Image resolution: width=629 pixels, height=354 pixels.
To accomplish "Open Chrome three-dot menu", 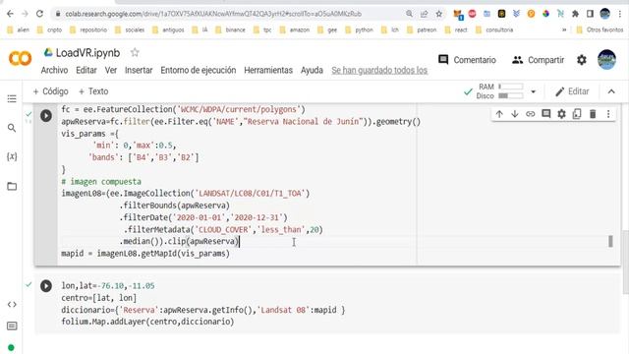I will [620, 14].
